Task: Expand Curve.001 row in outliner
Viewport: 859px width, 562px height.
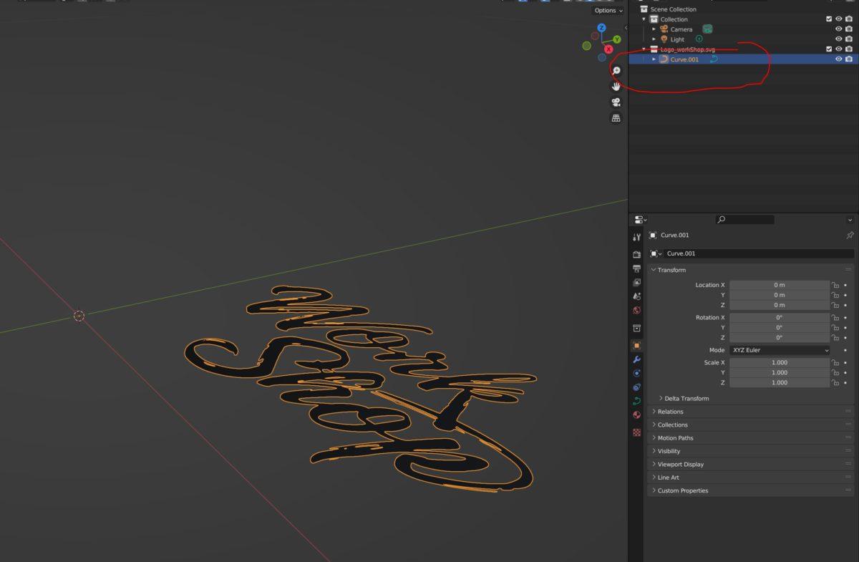Action: pos(654,59)
